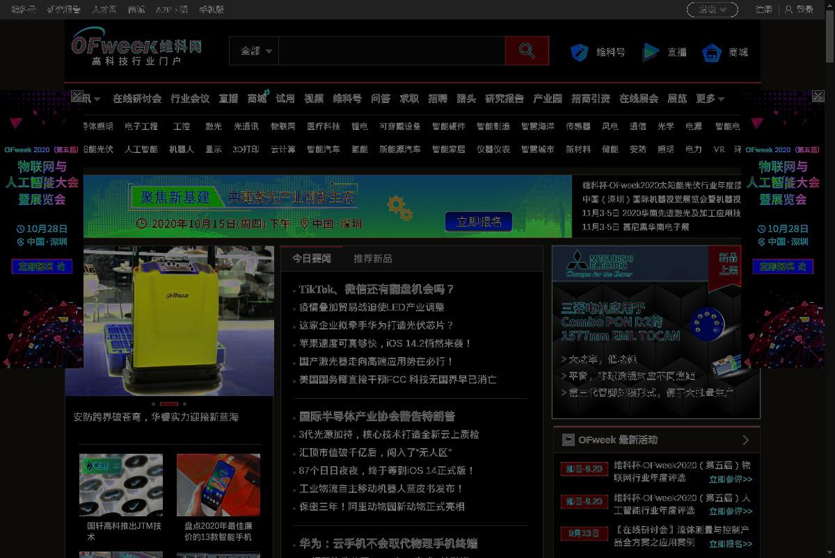This screenshot has width=835, height=558.
Task: Switch to the 今日要闻 tab
Action: coord(311,259)
